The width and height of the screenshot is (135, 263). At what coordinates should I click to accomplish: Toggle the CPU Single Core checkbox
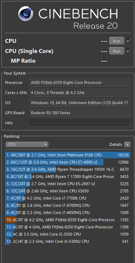pyautogui.click(x=128, y=51)
